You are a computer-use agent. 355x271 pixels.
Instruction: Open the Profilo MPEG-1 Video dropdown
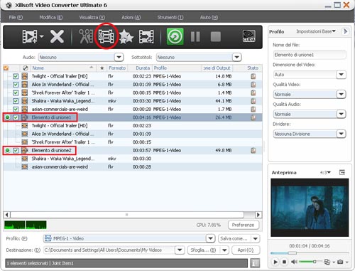(x=210, y=238)
